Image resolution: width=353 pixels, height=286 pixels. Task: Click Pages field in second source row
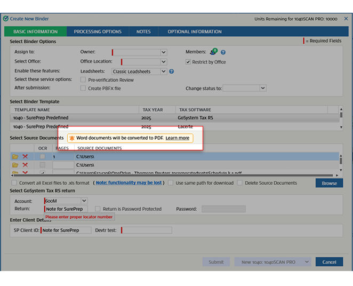63,165
